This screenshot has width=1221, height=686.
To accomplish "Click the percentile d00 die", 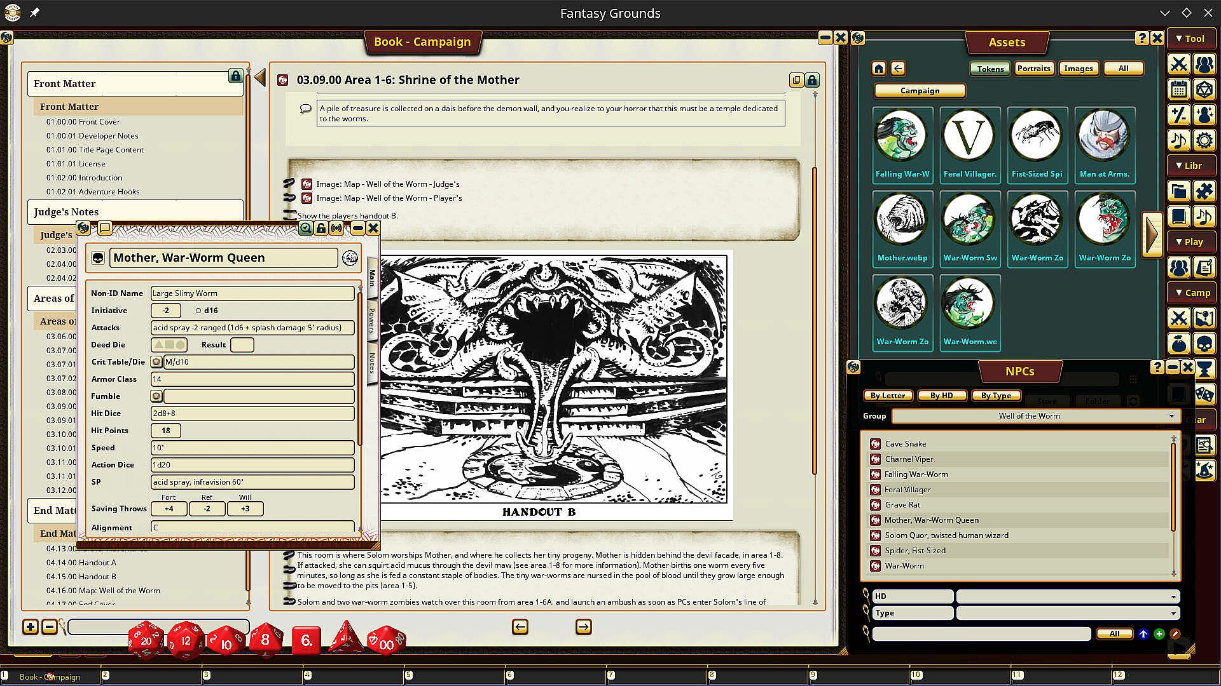I will pyautogui.click(x=386, y=642).
